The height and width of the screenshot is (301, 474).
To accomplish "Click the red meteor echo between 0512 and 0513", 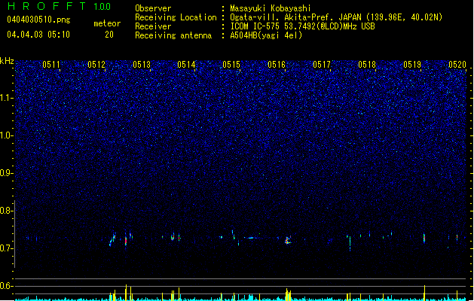I will click(x=126, y=241).
